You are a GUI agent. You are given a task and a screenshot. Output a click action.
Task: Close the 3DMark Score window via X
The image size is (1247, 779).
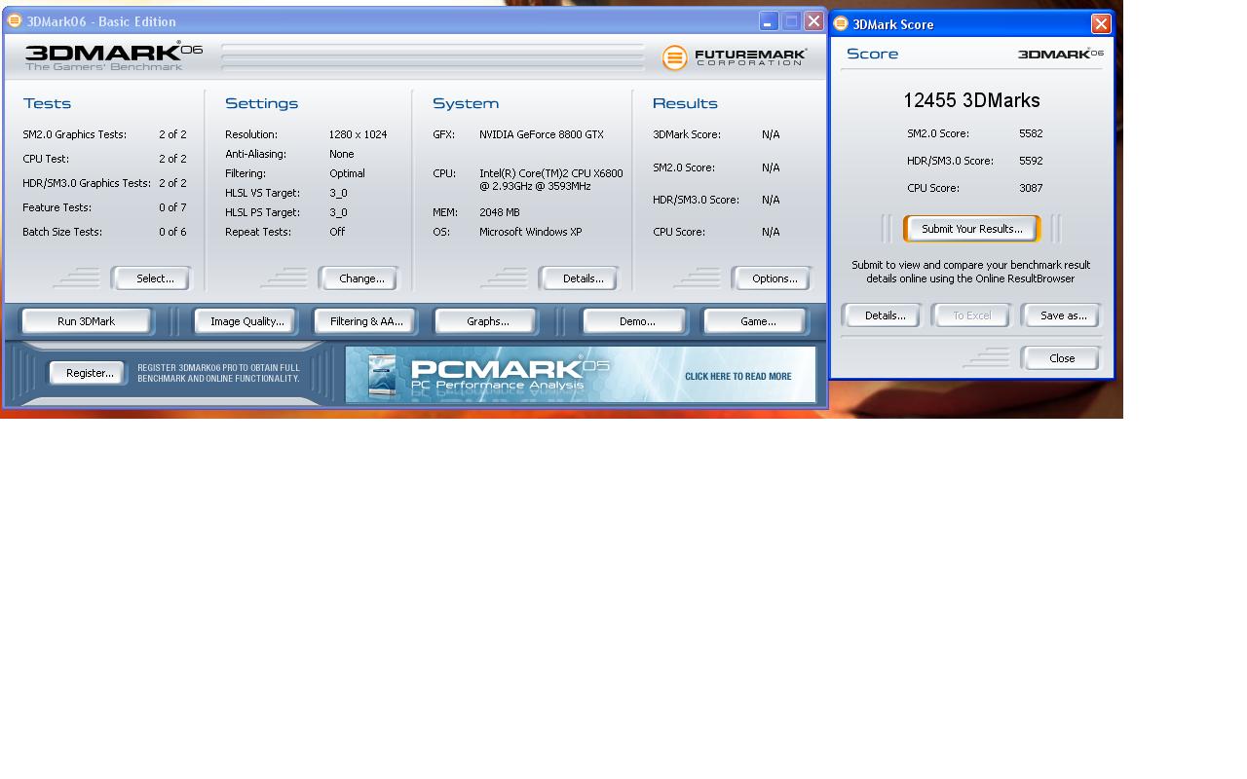tap(1101, 23)
